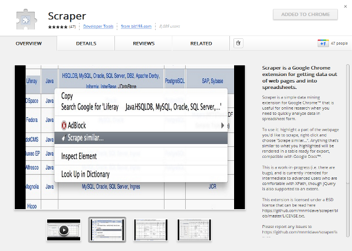The height and width of the screenshot is (251, 352).
Task: Click the play button on the video thumbnail
Action: (64, 230)
